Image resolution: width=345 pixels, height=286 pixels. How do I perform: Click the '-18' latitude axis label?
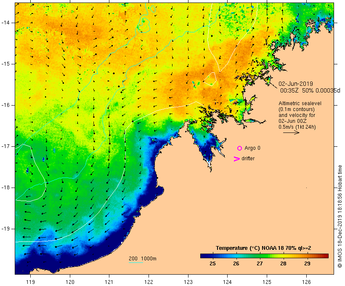point(5,188)
